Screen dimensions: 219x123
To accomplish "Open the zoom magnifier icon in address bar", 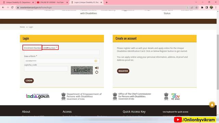I will point(187,8).
